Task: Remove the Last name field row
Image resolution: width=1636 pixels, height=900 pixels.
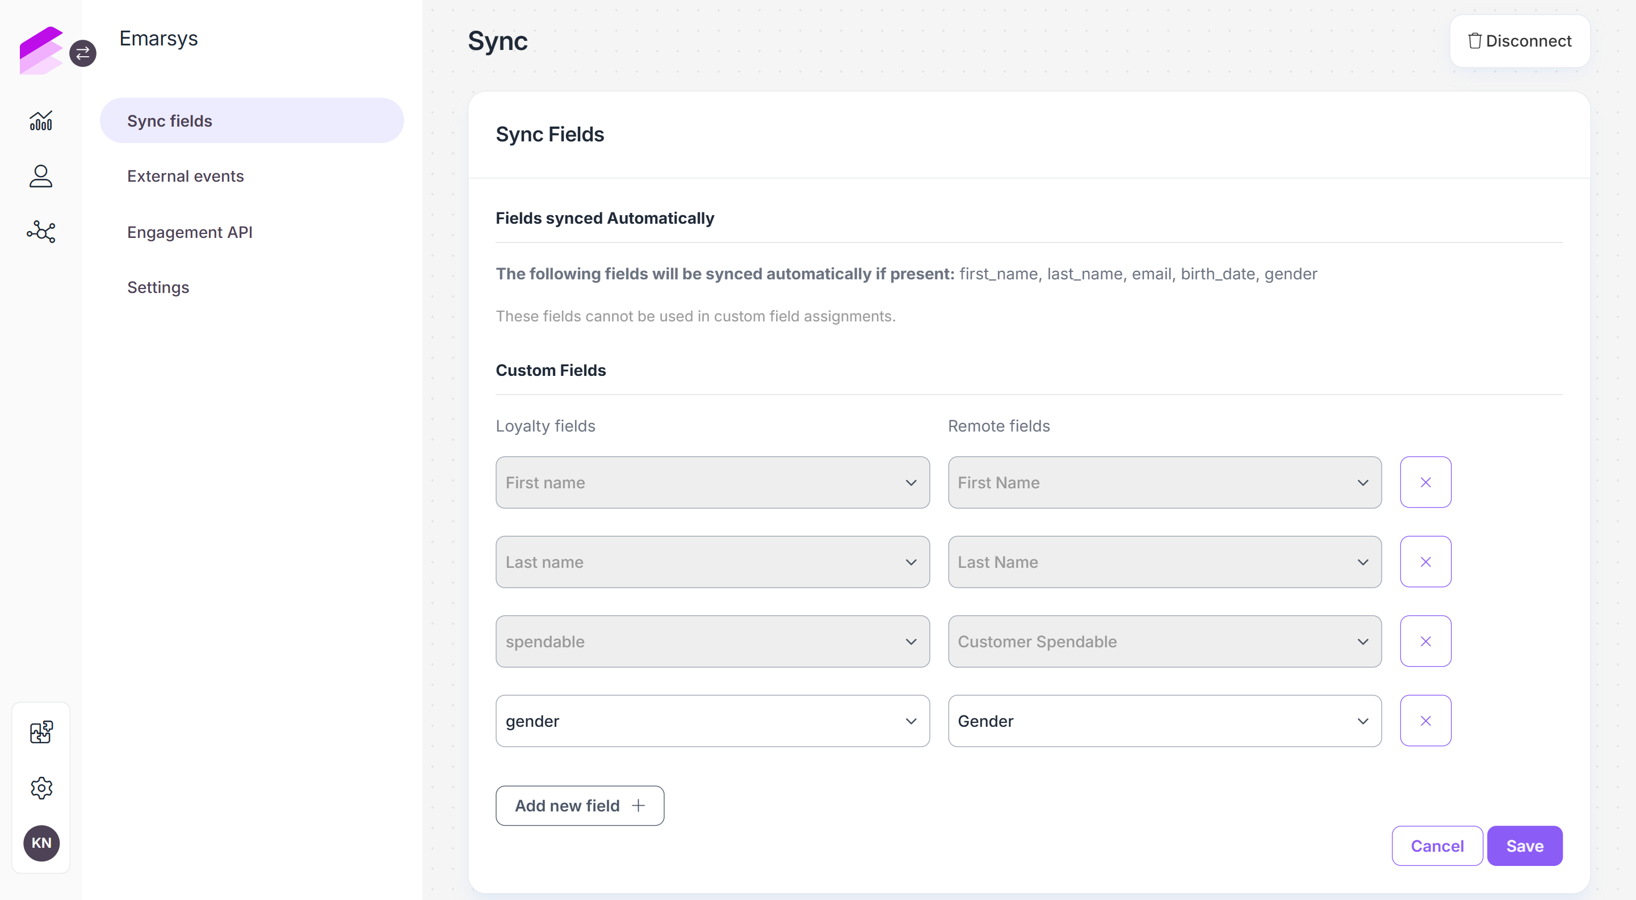Action: (1425, 562)
